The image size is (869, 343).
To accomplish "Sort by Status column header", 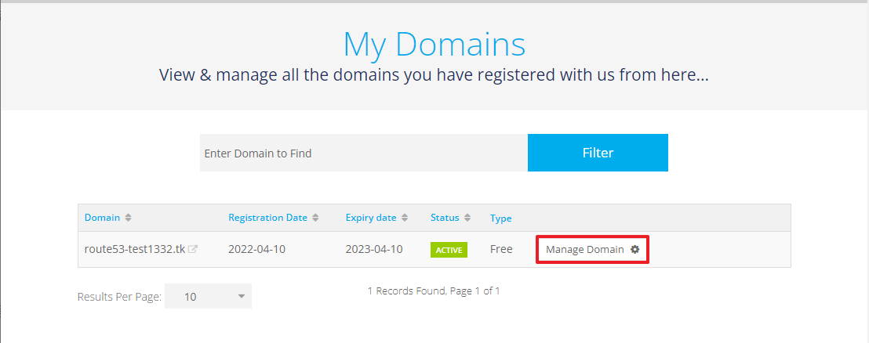I will (445, 218).
